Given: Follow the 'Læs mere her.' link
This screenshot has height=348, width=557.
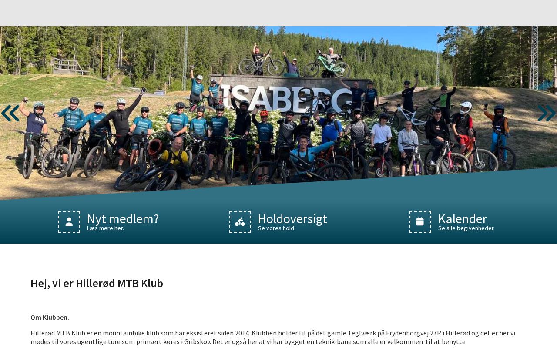Looking at the screenshot, I should (x=105, y=228).
